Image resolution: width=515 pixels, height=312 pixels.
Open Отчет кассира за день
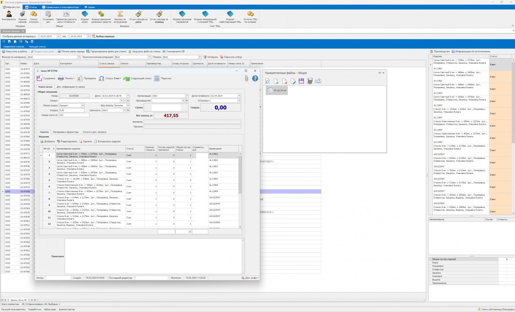coord(138,17)
